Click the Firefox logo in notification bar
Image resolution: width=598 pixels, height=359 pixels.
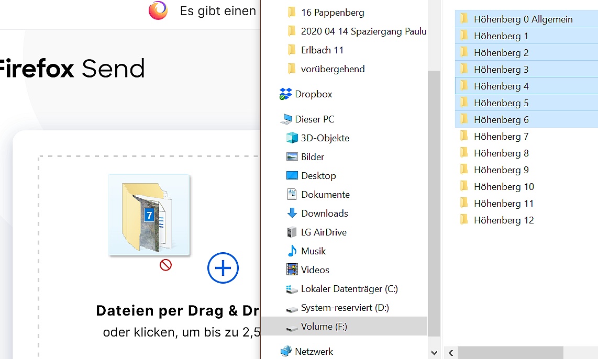(158, 10)
